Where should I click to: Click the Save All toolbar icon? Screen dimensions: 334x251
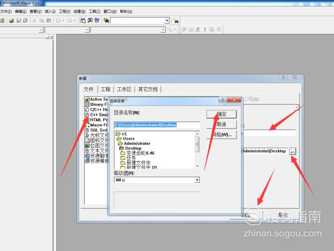pyautogui.click(x=25, y=21)
